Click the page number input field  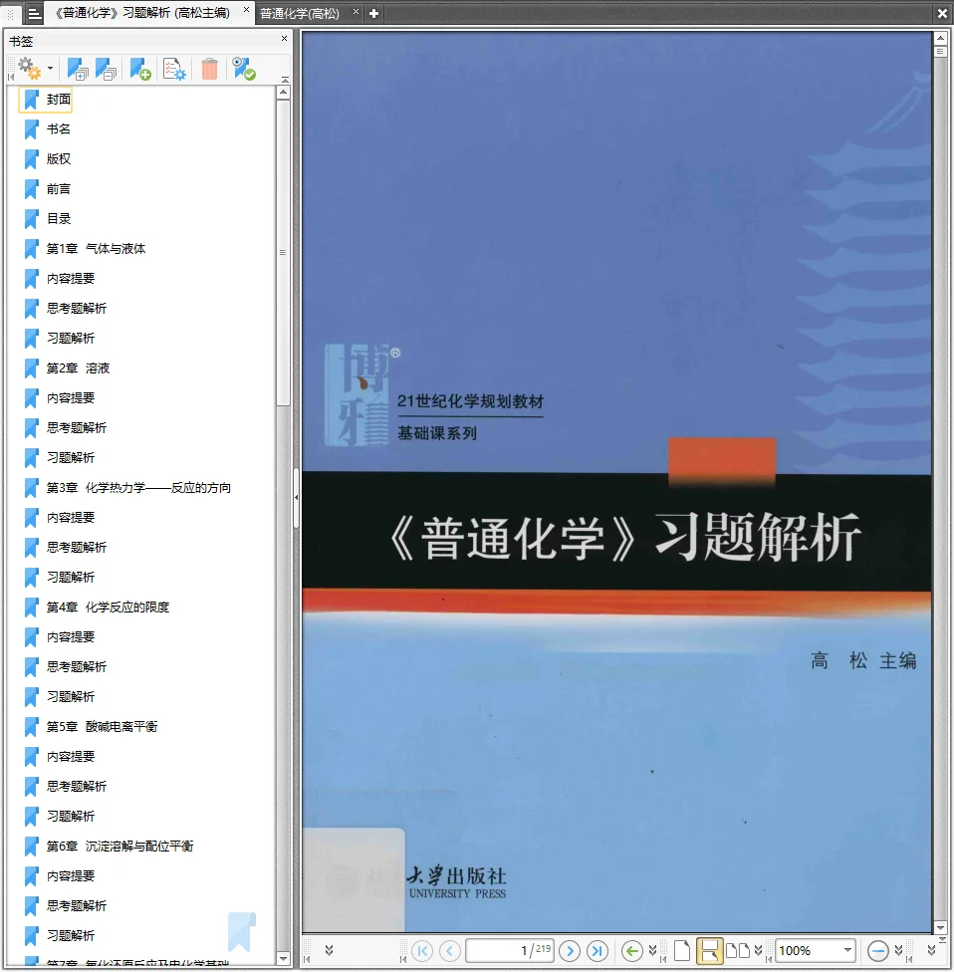click(510, 950)
